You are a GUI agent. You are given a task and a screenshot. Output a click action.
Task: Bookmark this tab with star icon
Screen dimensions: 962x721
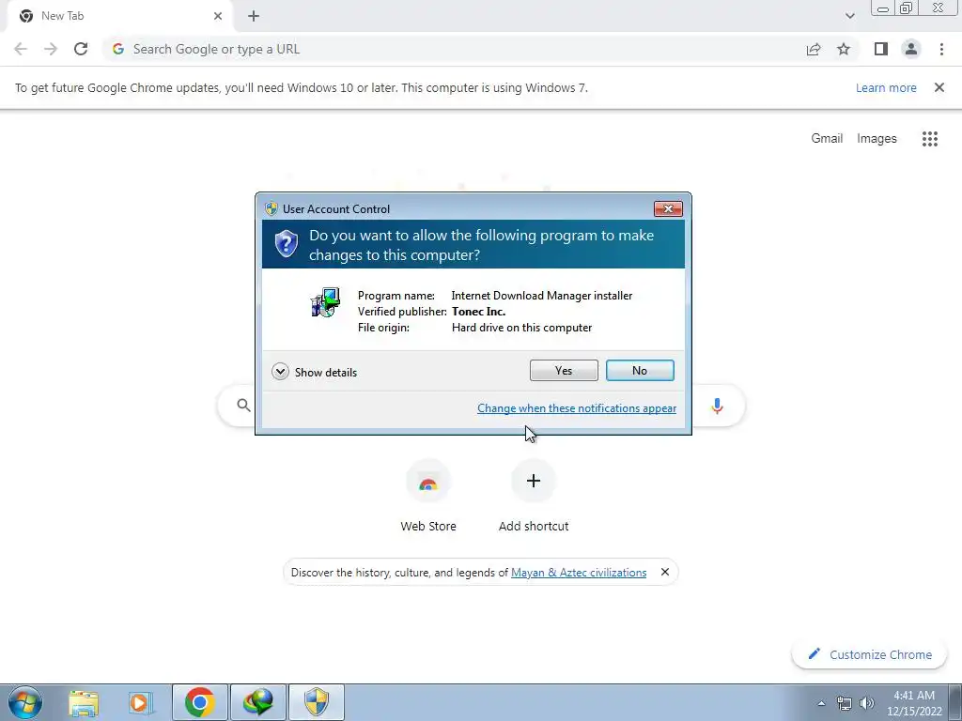point(844,49)
